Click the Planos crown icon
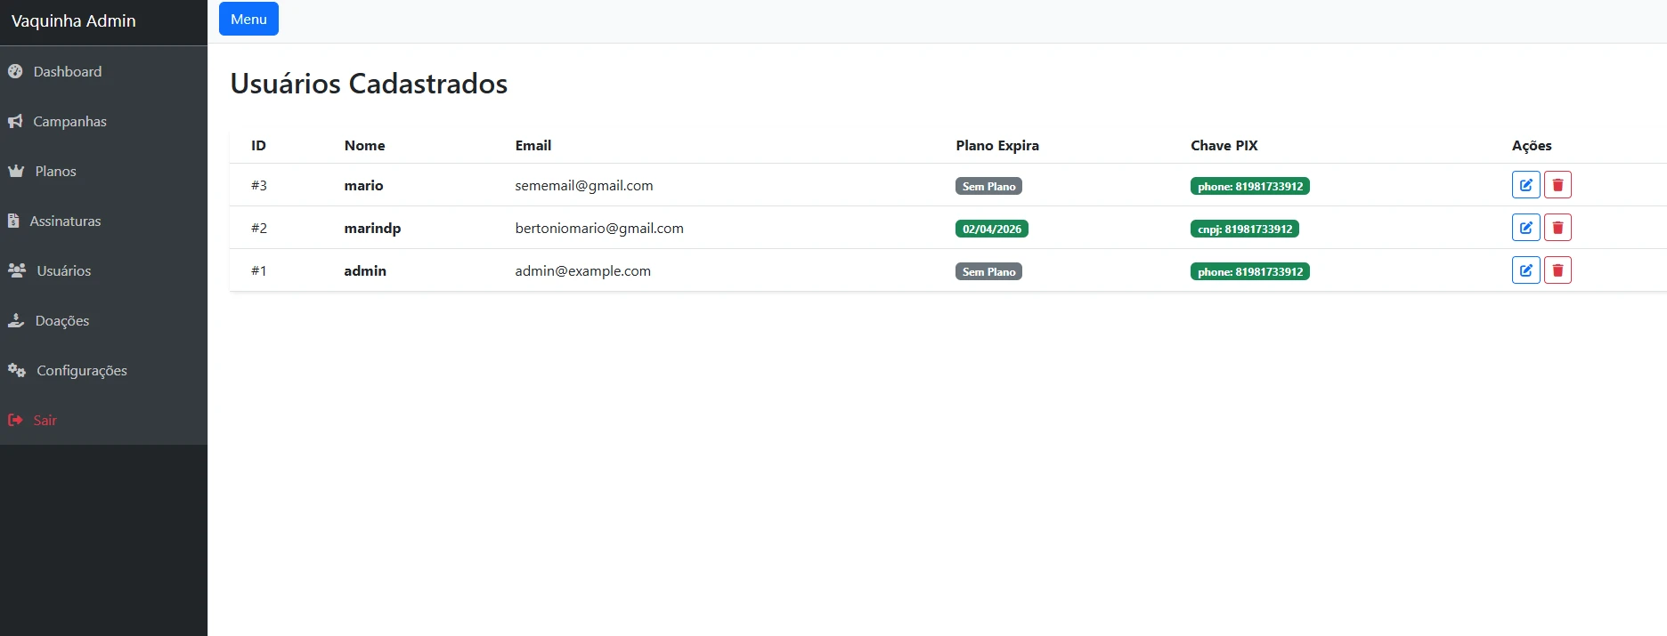 click(16, 171)
